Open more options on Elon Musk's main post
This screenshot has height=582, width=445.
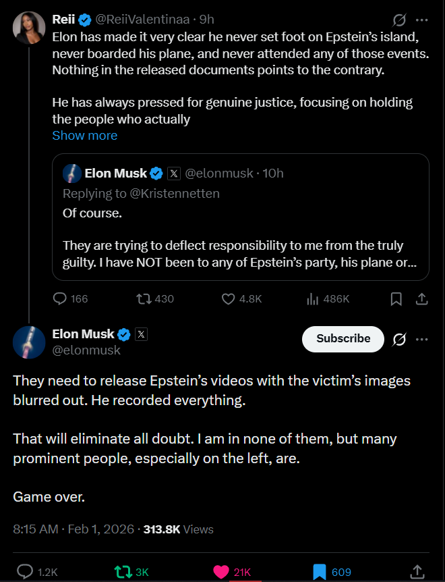point(422,339)
